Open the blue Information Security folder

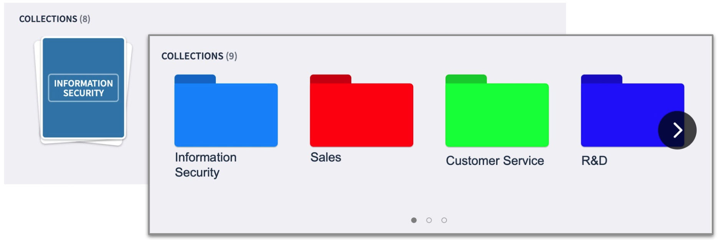(226, 111)
